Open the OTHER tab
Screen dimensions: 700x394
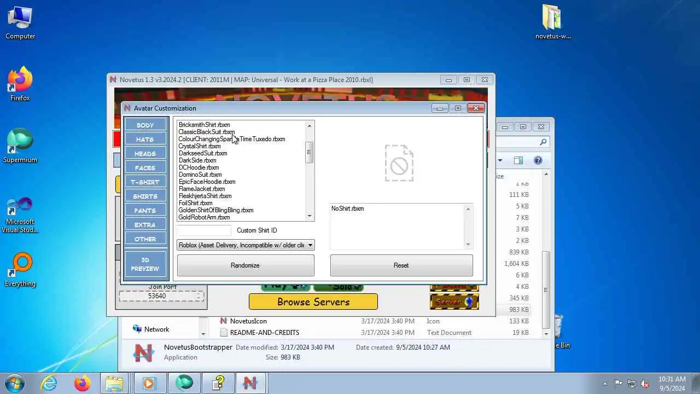tap(145, 239)
